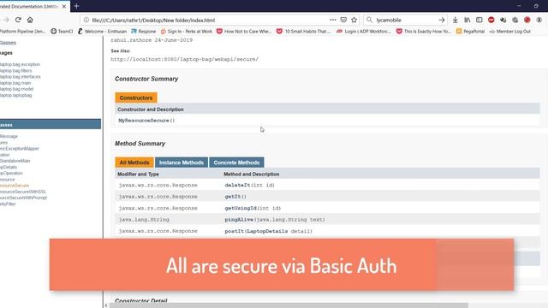Open the laptop.bag.model package
The height and width of the screenshot is (308, 548).
pos(17,89)
